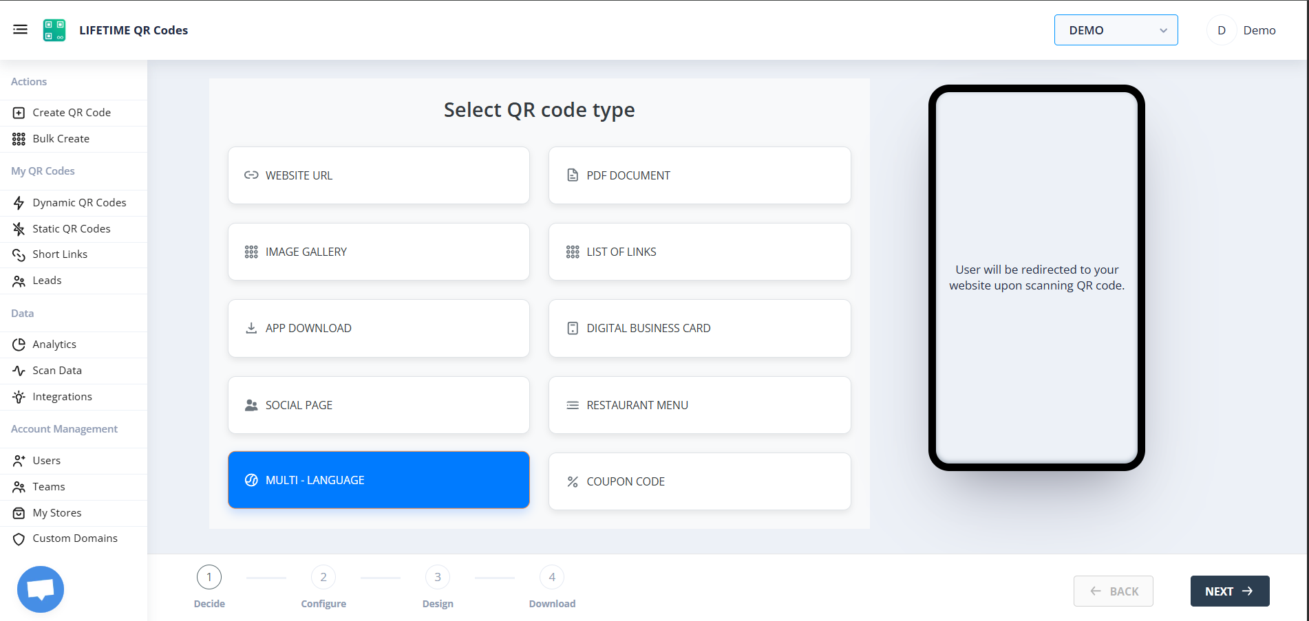
Task: Select the DIGITAL BUSINESS CARD option
Action: (699, 328)
